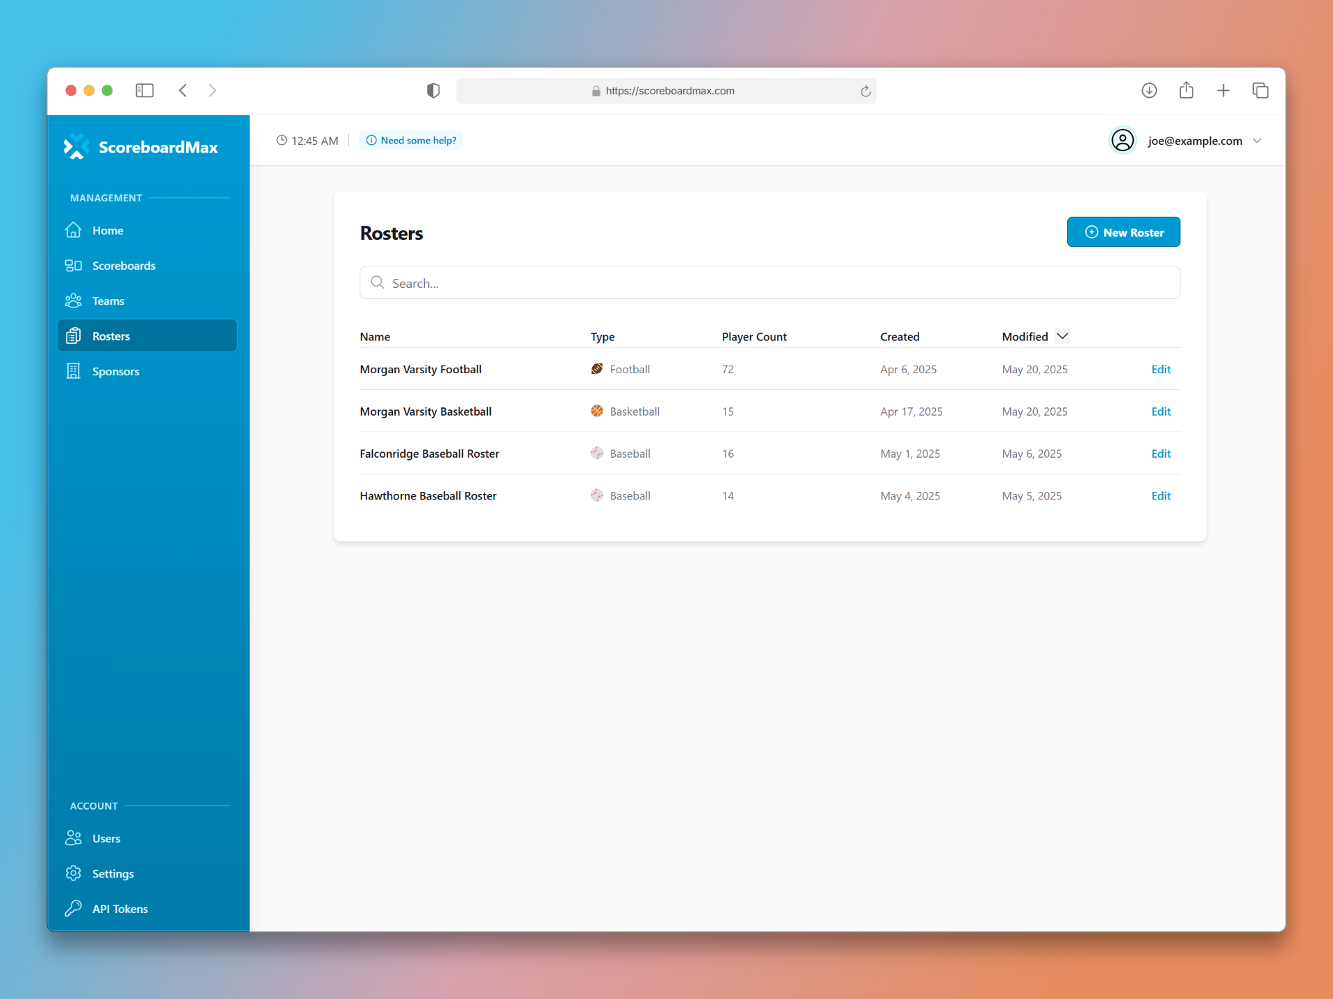Screen dimensions: 1333x999
Task: Expand the joe@example.com account dropdown
Action: [x=1257, y=141]
